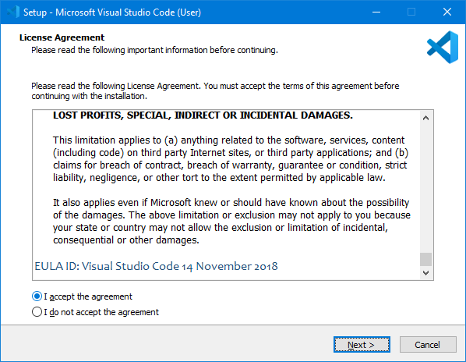
Task: Click "Please read the following important information" subtitle
Action: point(154,50)
